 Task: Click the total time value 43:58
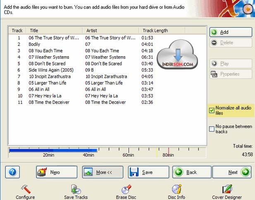pos(247,154)
